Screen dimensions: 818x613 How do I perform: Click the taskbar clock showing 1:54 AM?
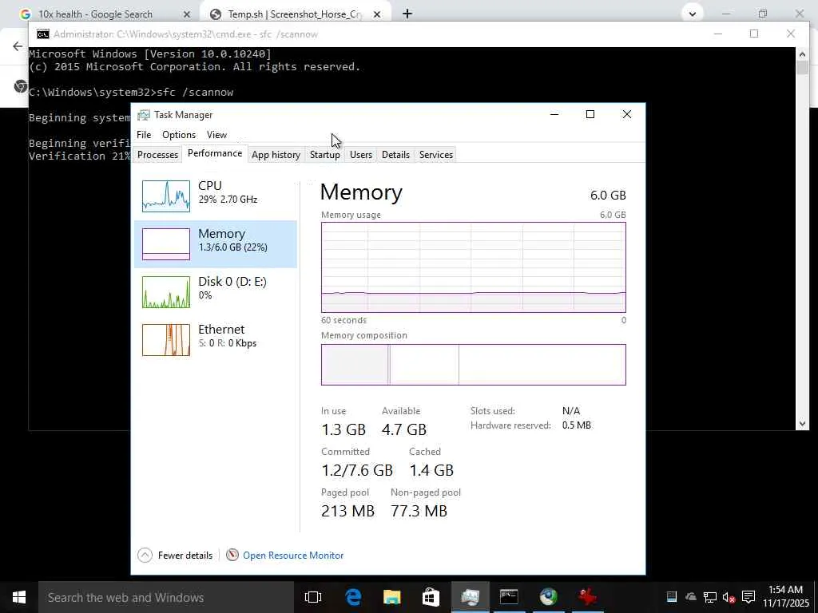point(786,596)
